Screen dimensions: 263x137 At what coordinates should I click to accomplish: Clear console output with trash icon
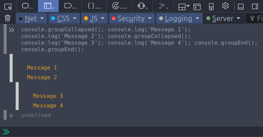click(8, 18)
